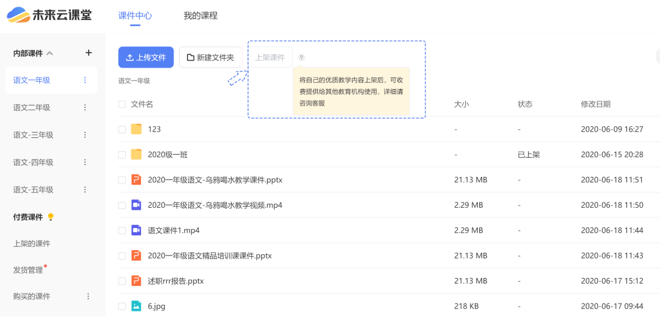
Task: Check the box for the 123 folder
Action: 122,129
